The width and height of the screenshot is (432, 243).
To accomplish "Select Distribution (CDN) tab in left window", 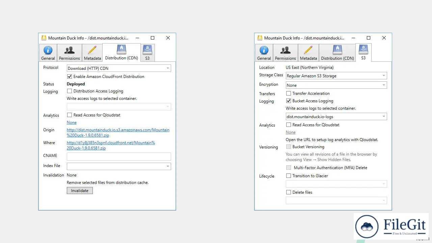I will coord(122,53).
